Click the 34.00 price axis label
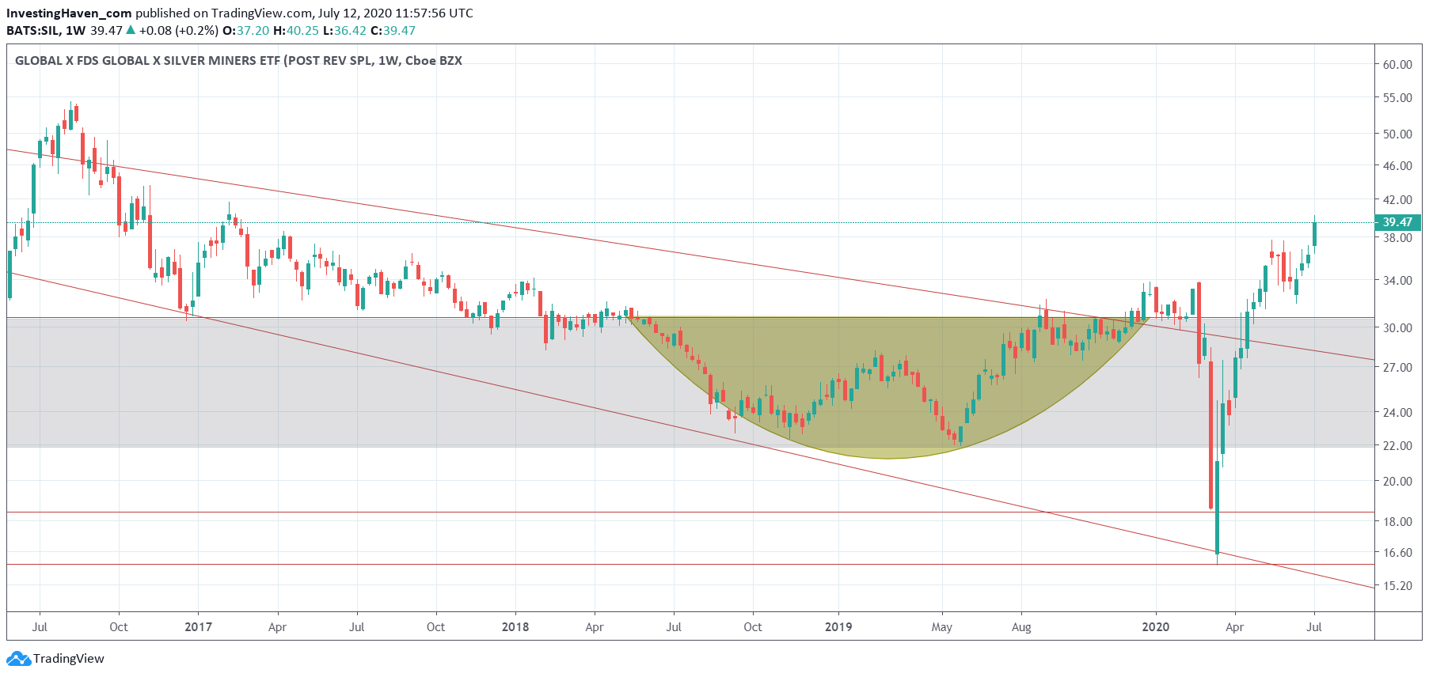 pyautogui.click(x=1397, y=281)
